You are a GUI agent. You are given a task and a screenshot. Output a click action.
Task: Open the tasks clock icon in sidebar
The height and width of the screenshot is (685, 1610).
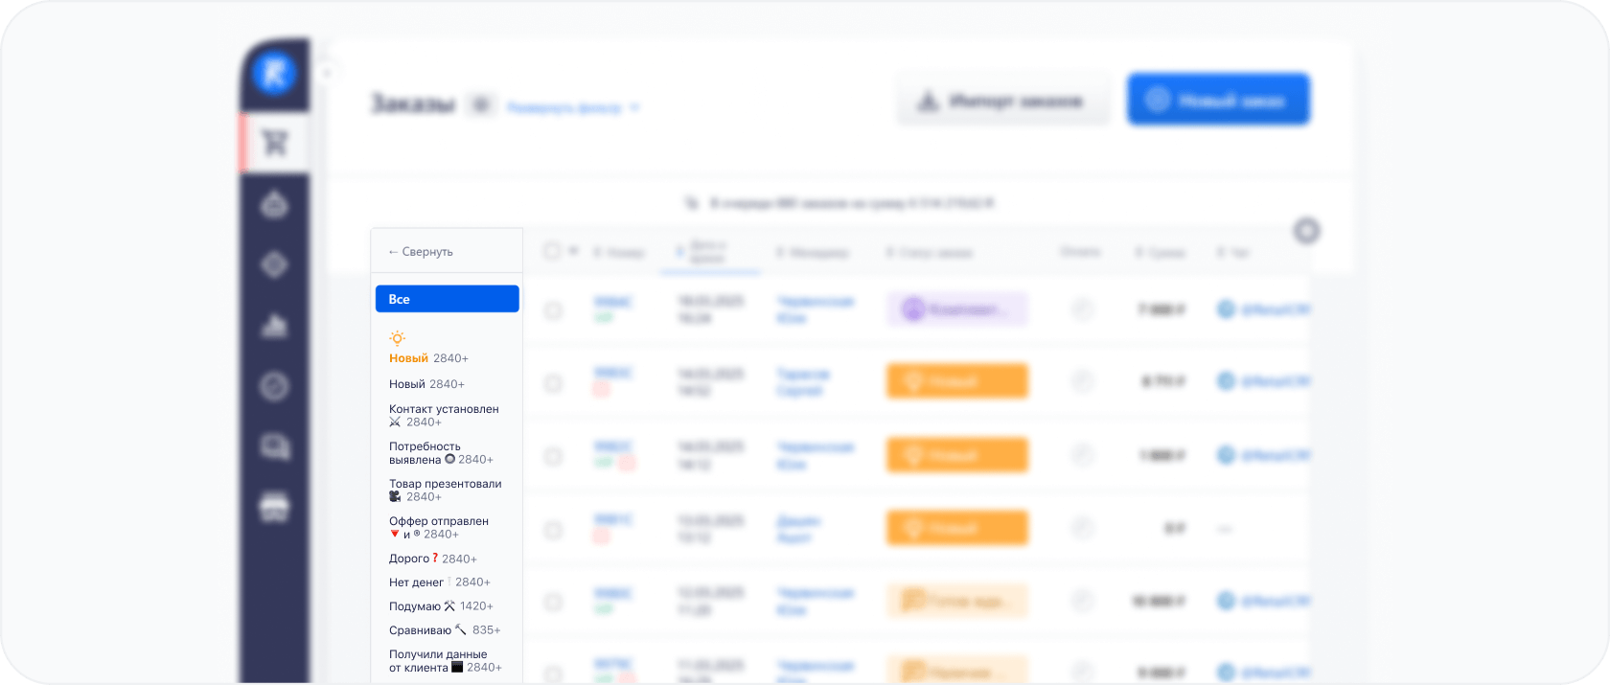pyautogui.click(x=275, y=386)
